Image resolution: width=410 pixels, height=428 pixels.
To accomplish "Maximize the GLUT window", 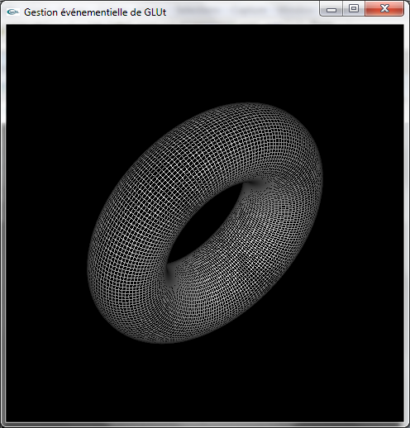I will pos(354,8).
